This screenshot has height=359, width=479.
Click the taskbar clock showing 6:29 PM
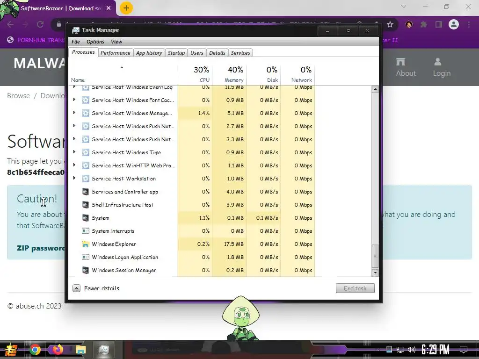click(x=435, y=350)
